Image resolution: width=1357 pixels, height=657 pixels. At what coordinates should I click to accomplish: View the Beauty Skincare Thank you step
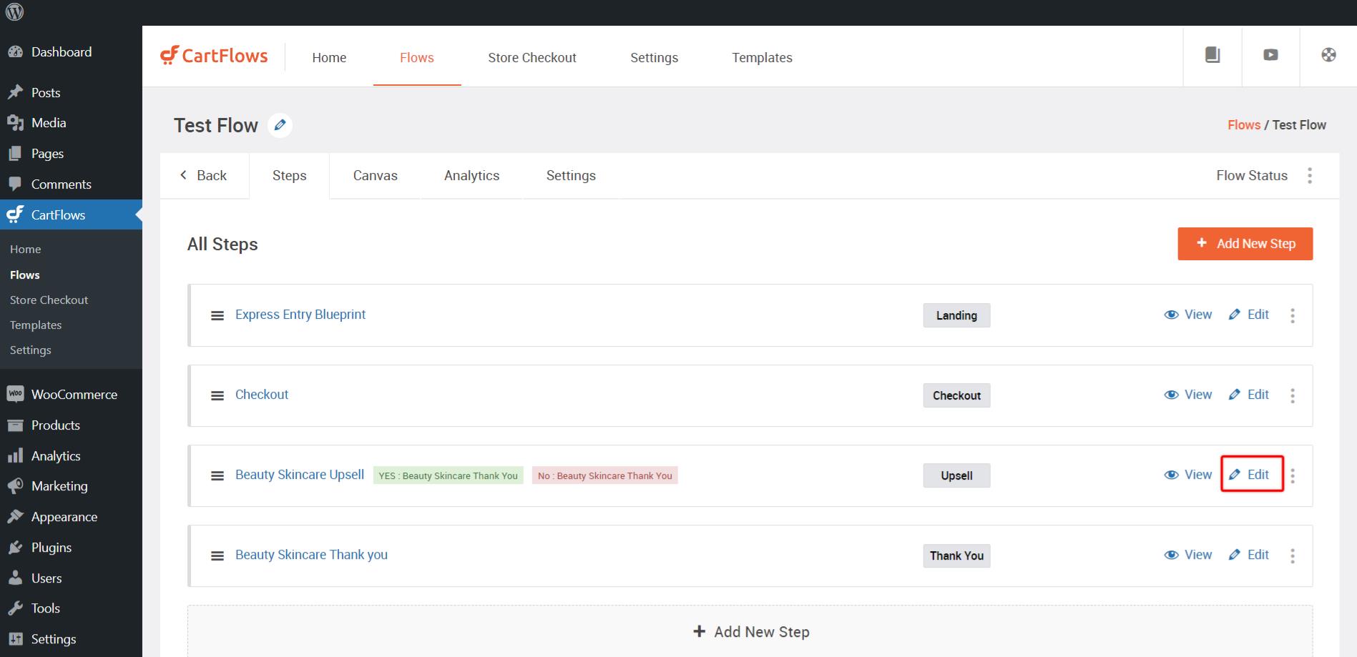pos(1188,555)
